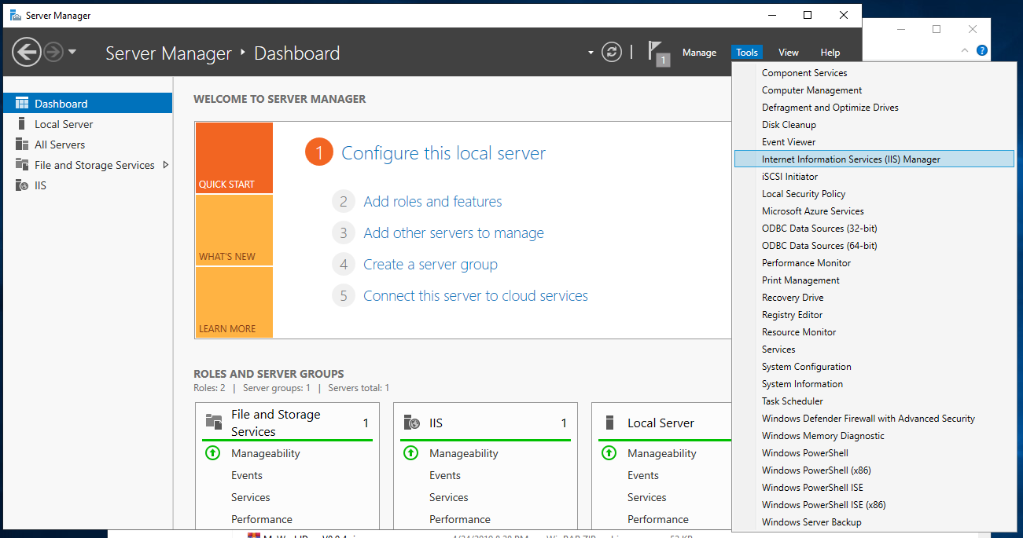Screen dimensions: 1023x538
Task: Click Performance in the Local Server tile
Action: pos(658,519)
